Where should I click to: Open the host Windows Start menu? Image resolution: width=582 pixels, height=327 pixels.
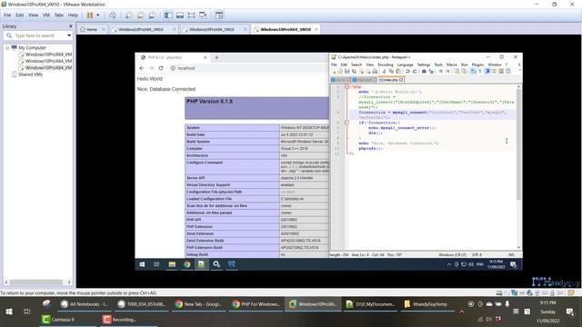click(9, 312)
